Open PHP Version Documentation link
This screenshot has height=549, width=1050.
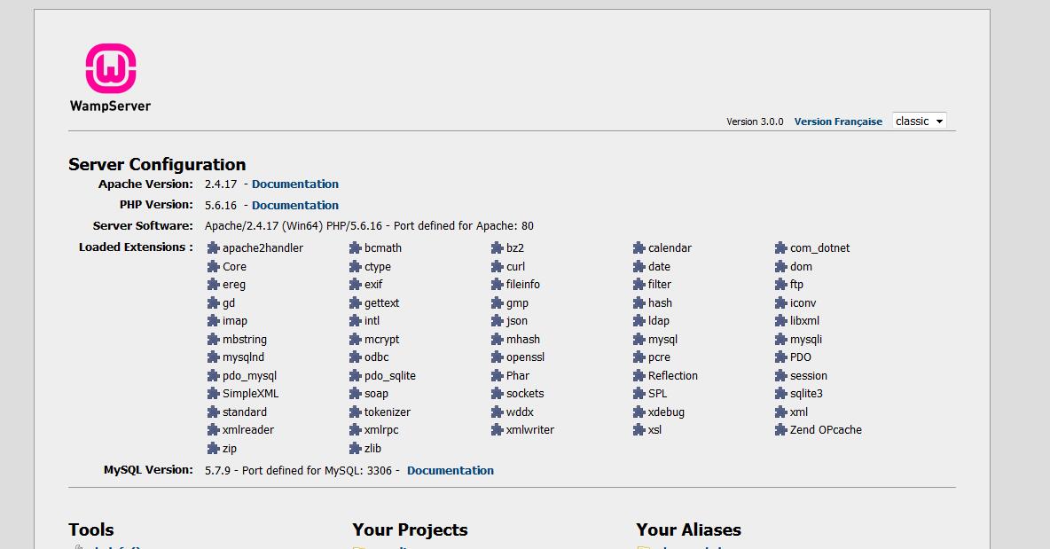pos(294,206)
